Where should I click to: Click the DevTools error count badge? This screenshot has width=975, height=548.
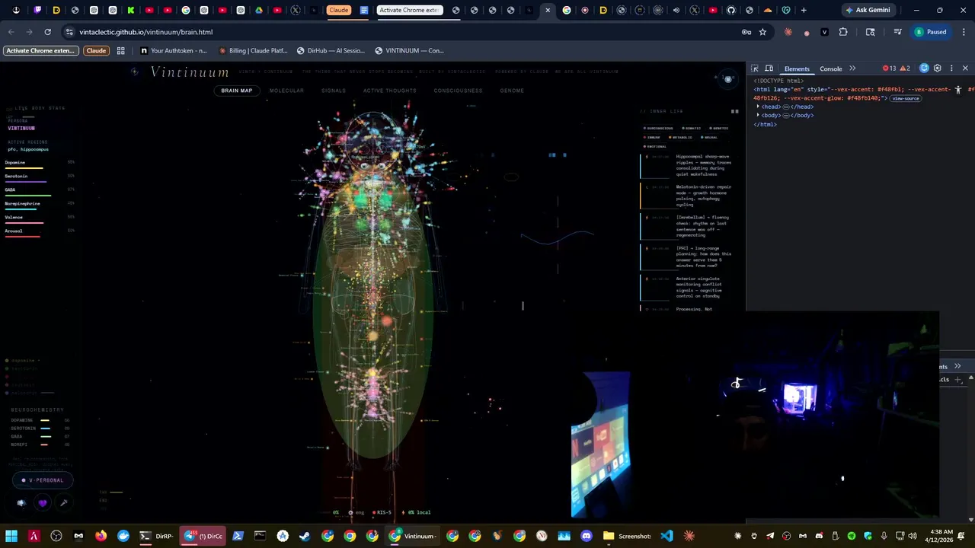(x=890, y=68)
